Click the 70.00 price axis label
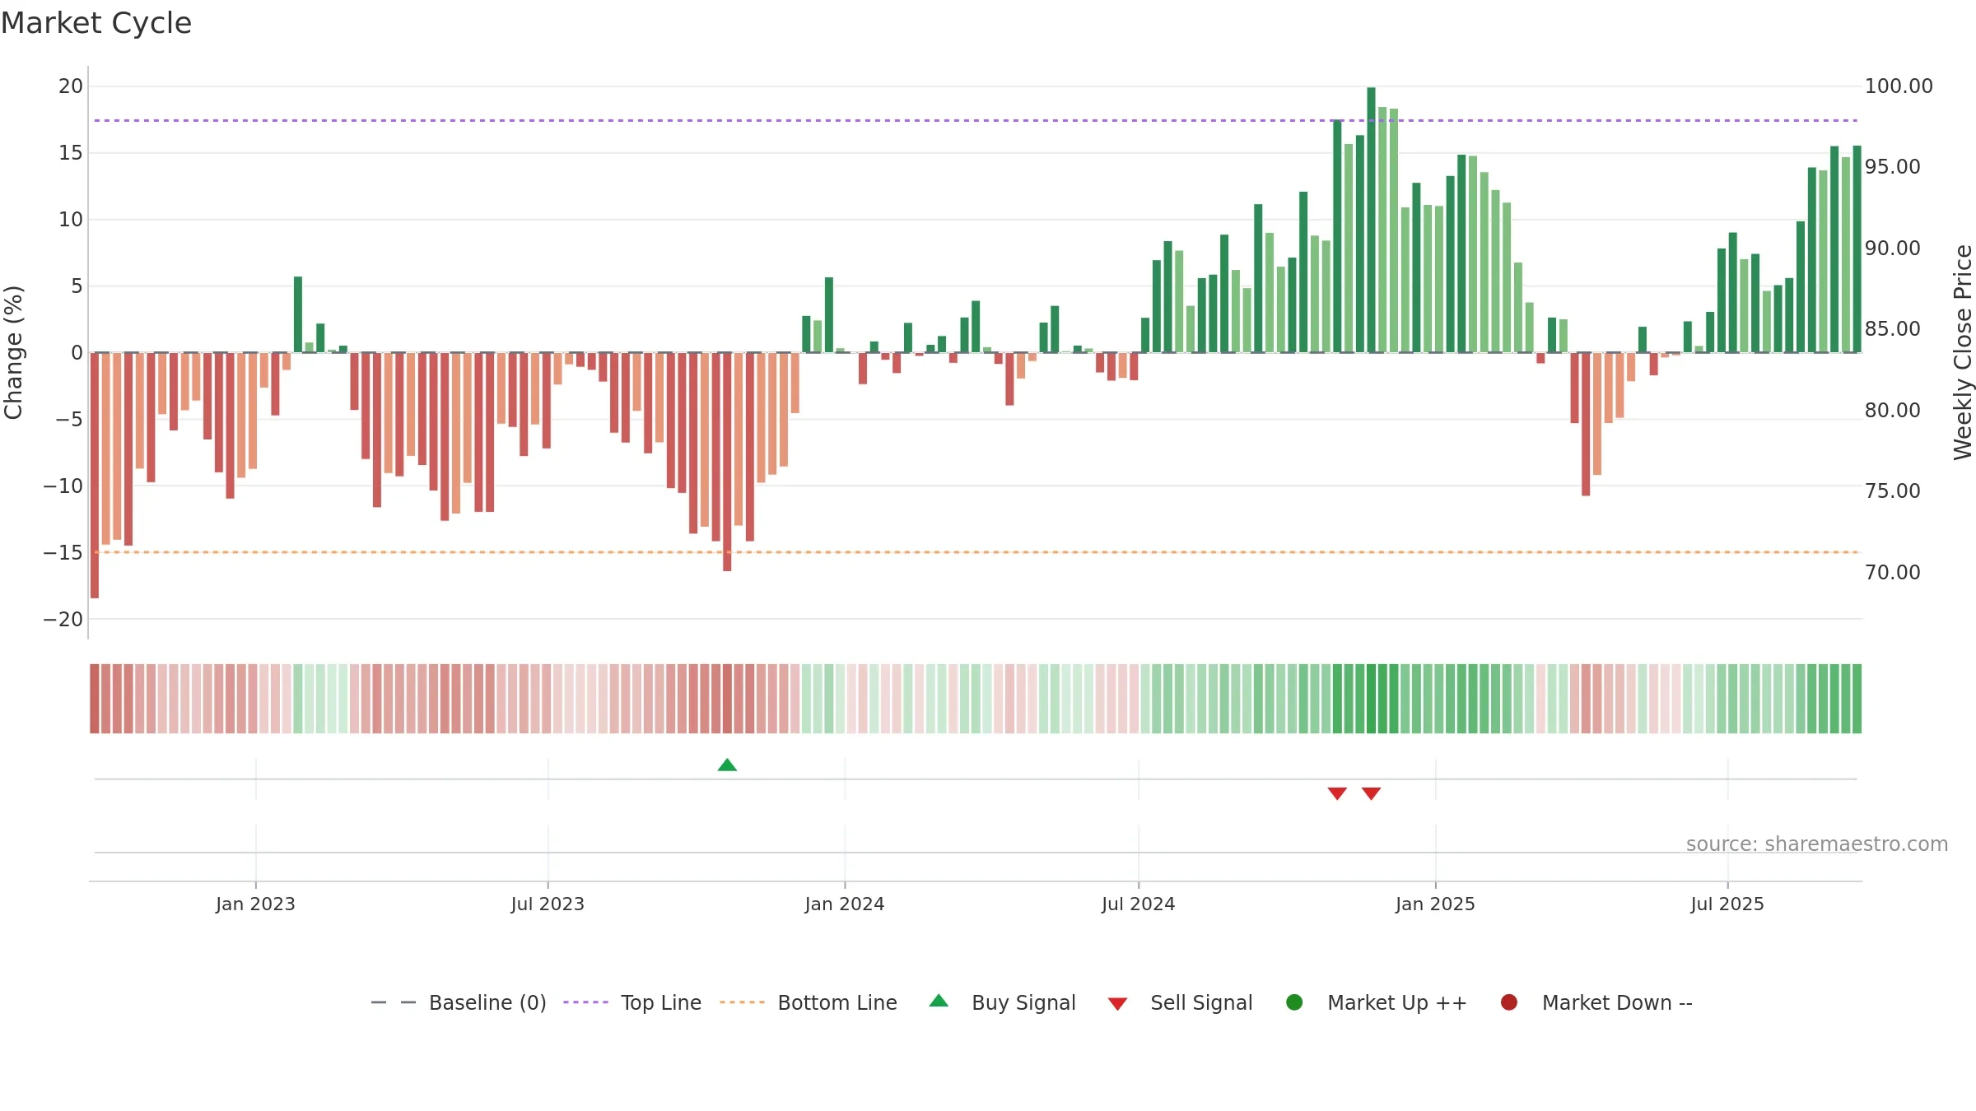The image size is (1976, 1111). pyautogui.click(x=1892, y=572)
